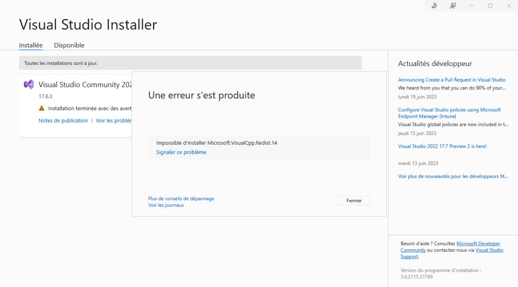This screenshot has width=518, height=287.
Task: Minimize the Visual Studio Installer window
Action: [472, 6]
